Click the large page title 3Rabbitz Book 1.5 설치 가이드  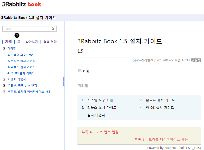pyautogui.click(x=120, y=41)
